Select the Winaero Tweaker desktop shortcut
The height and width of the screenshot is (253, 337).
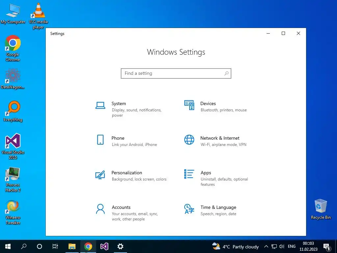pos(13,212)
